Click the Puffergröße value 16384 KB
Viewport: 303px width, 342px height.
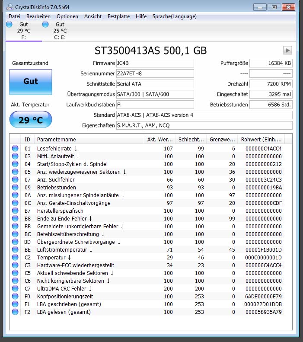click(x=271, y=63)
